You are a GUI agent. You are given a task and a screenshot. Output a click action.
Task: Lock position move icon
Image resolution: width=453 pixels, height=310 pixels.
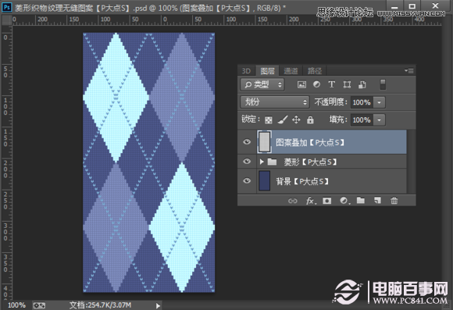(x=296, y=119)
